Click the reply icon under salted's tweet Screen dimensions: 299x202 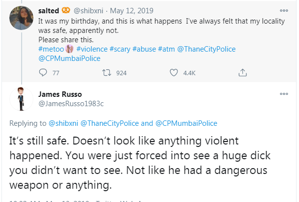pyautogui.click(x=42, y=73)
